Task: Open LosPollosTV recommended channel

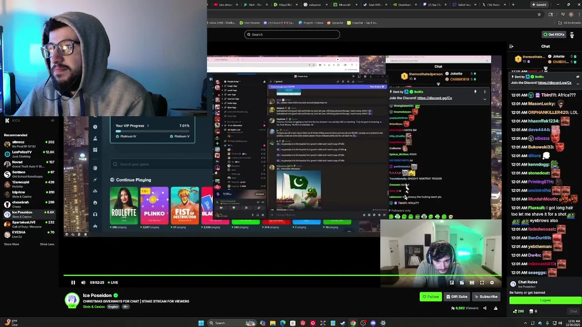Action: coord(29,154)
